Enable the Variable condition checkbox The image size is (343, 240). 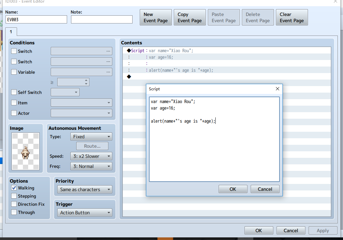[14, 72]
